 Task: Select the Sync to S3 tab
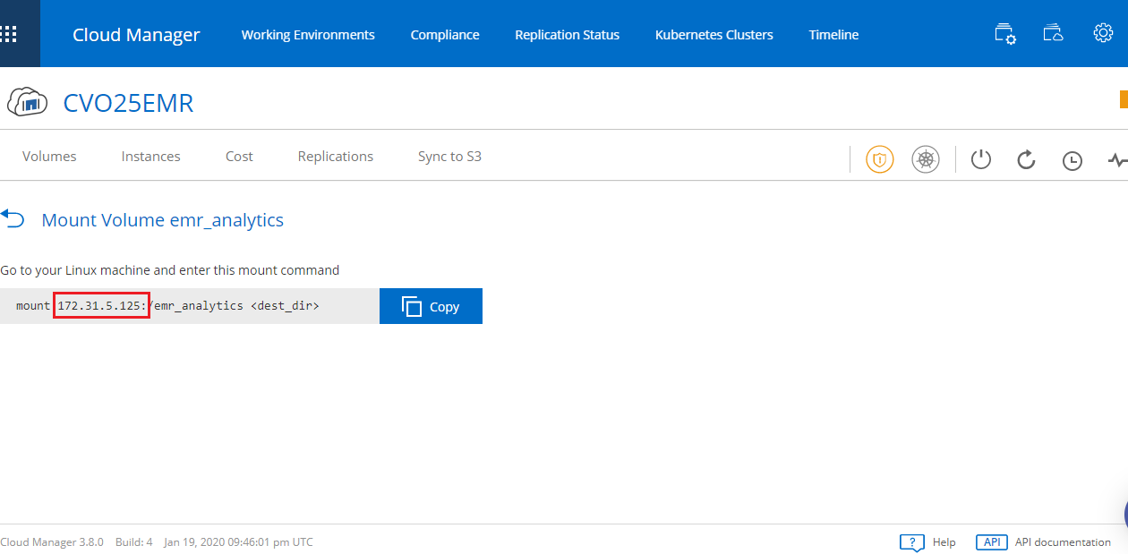point(449,157)
